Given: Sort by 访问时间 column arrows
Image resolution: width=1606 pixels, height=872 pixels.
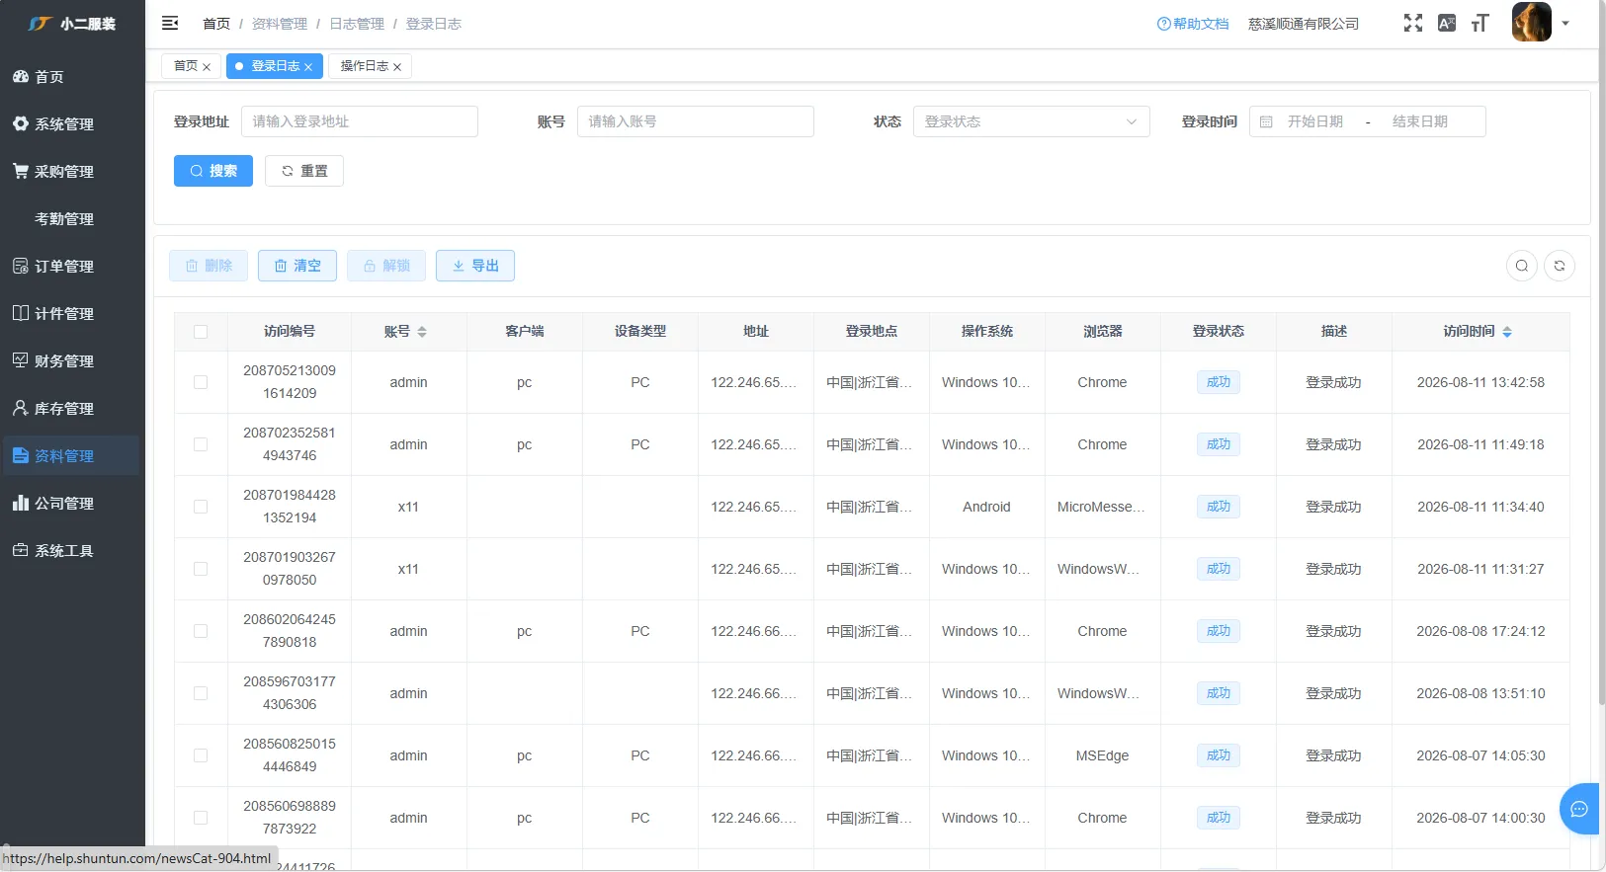Looking at the screenshot, I should (1507, 332).
